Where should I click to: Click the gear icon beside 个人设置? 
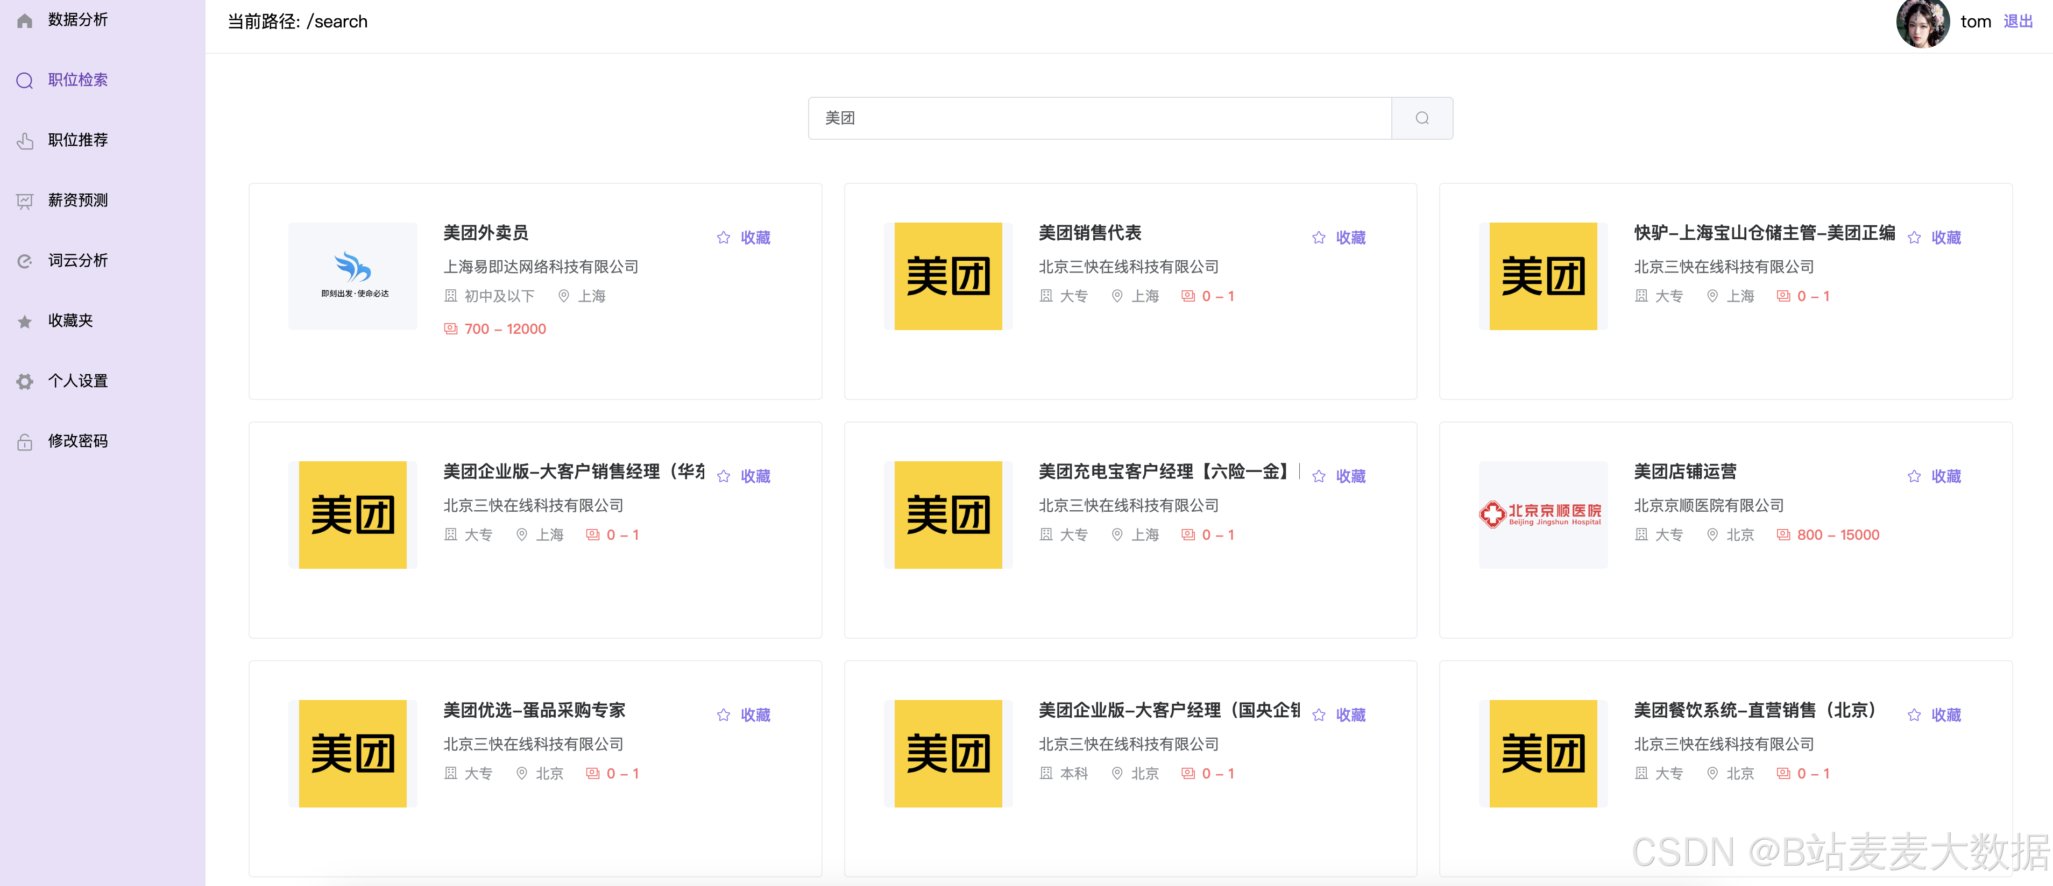click(x=25, y=382)
